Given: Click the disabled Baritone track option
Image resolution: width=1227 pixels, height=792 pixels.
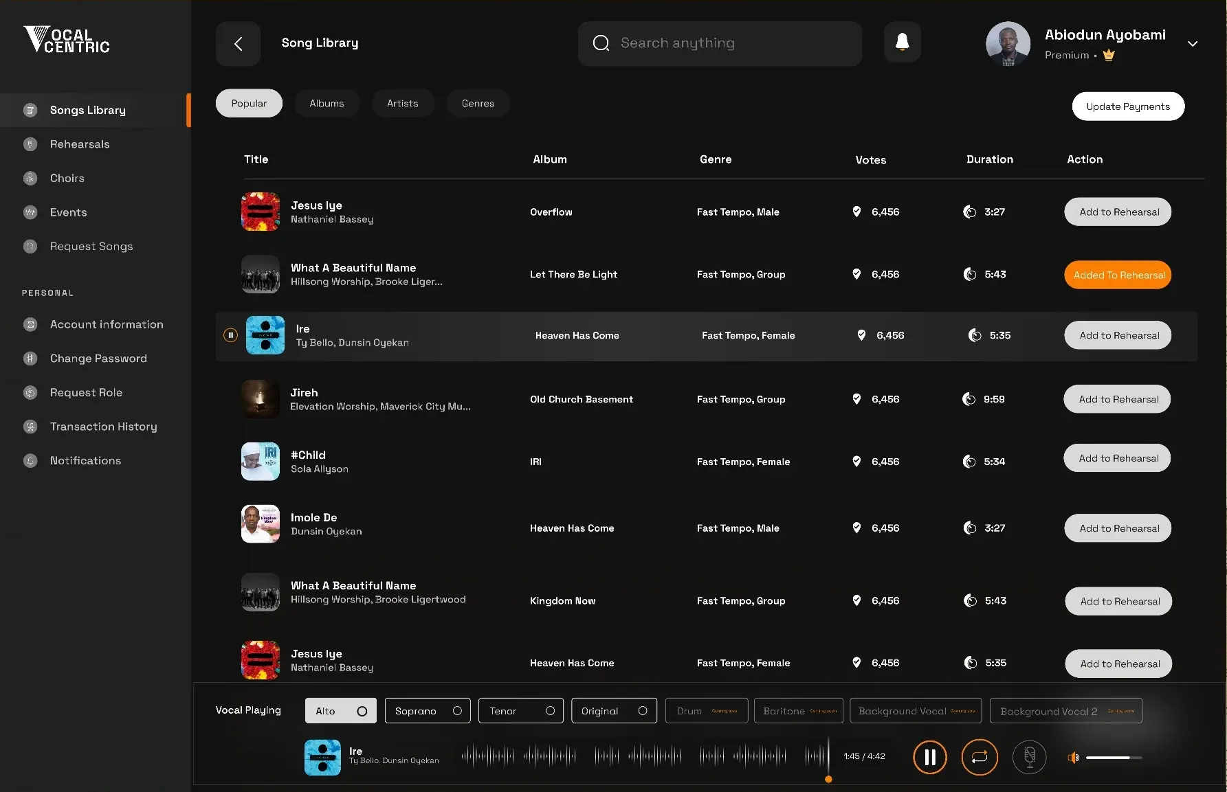Looking at the screenshot, I should click(798, 711).
